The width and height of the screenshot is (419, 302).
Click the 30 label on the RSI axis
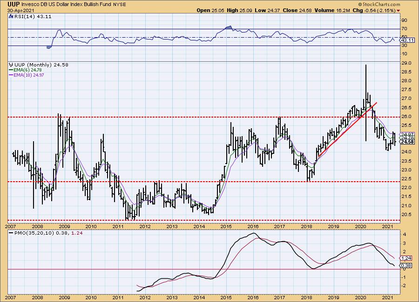click(x=404, y=46)
